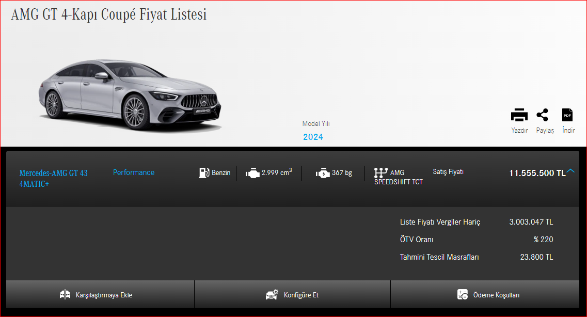Click the Satış Fiyatı label

(448, 172)
